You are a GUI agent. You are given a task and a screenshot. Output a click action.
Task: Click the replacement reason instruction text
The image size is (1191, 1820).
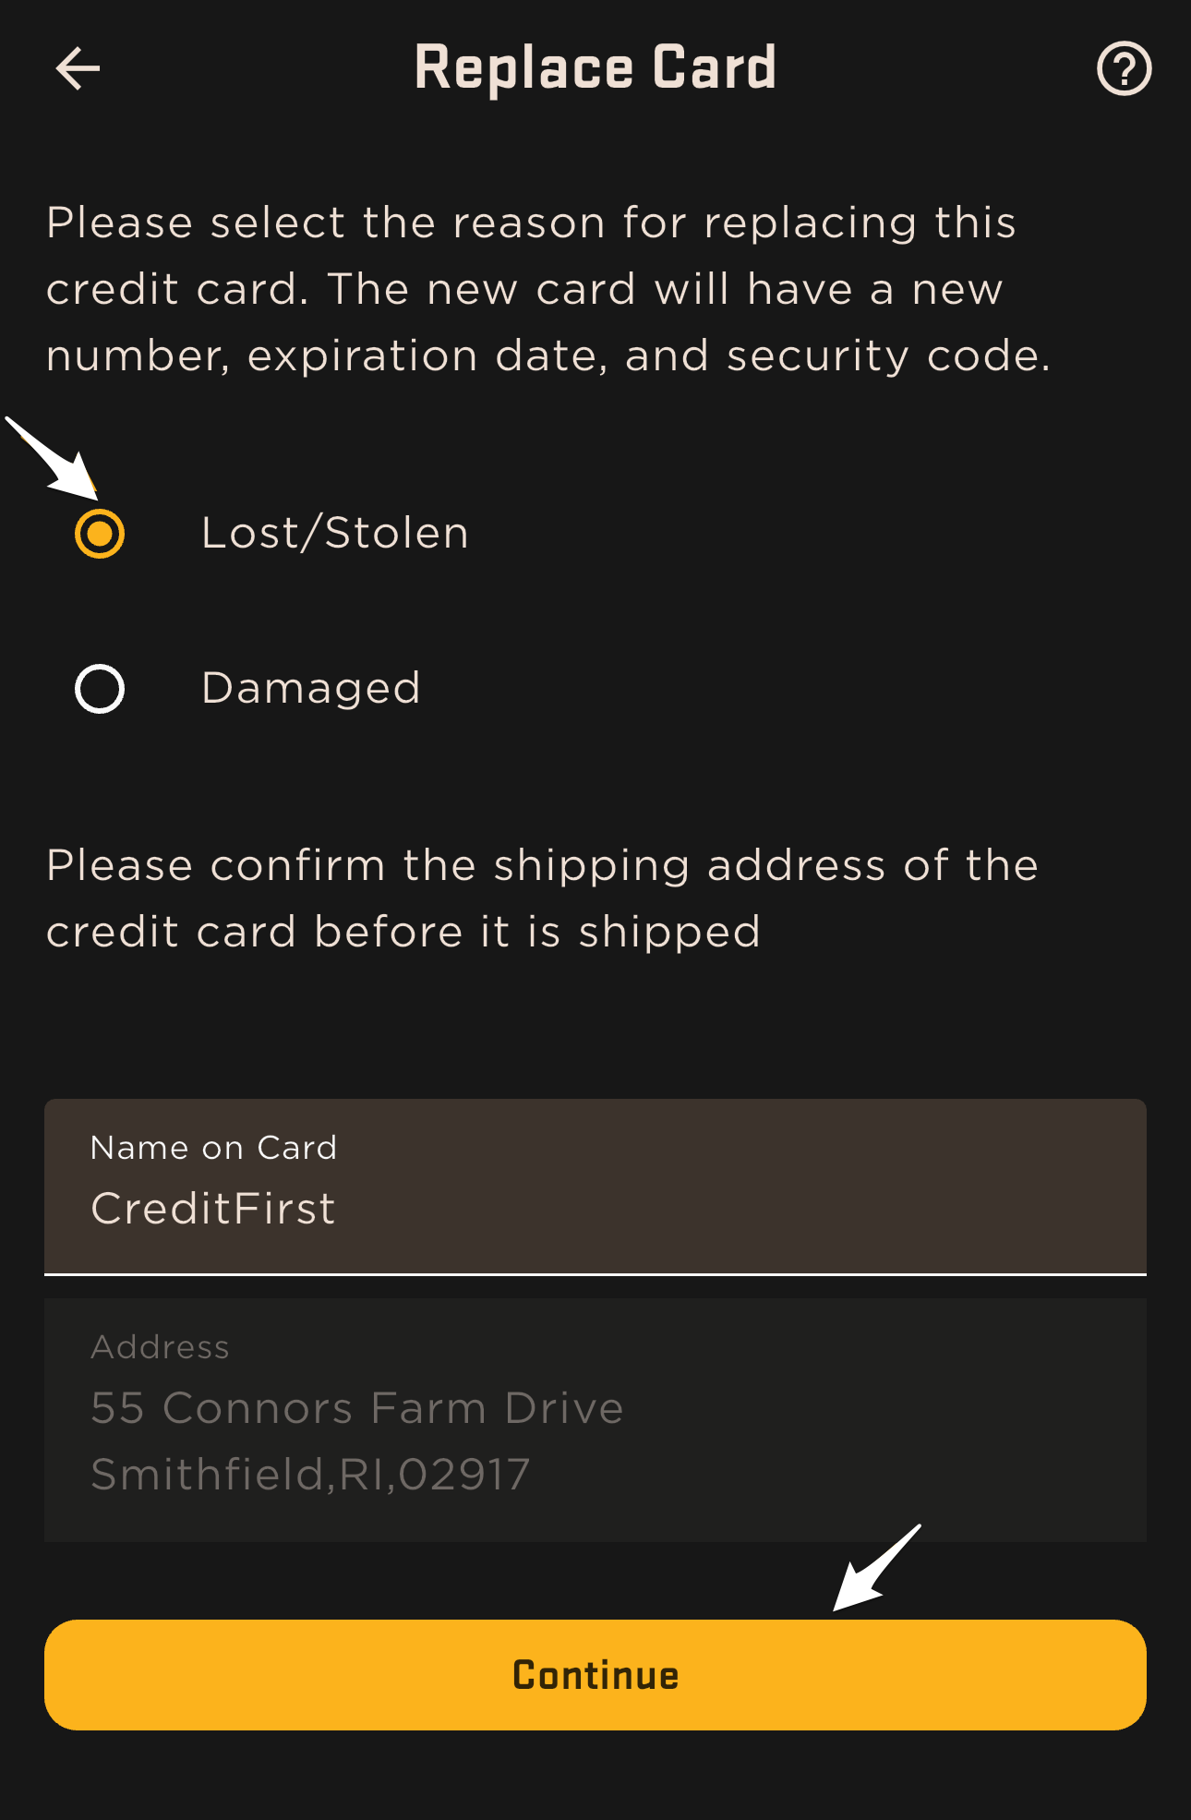click(x=549, y=289)
